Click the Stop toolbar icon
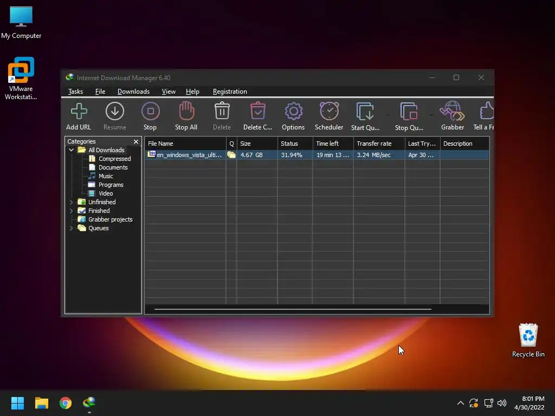 151,112
